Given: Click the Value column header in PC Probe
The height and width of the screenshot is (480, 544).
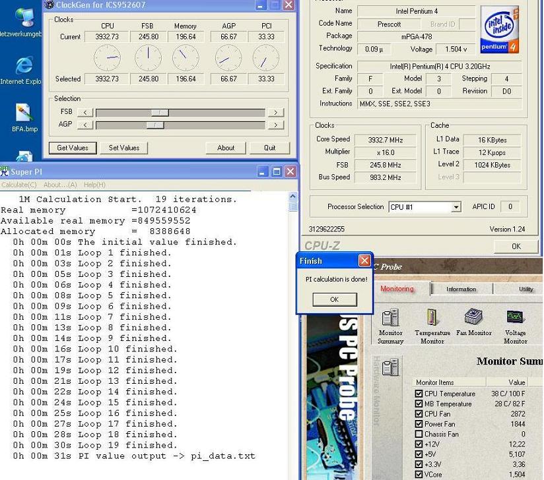Looking at the screenshot, I should click(506, 382).
